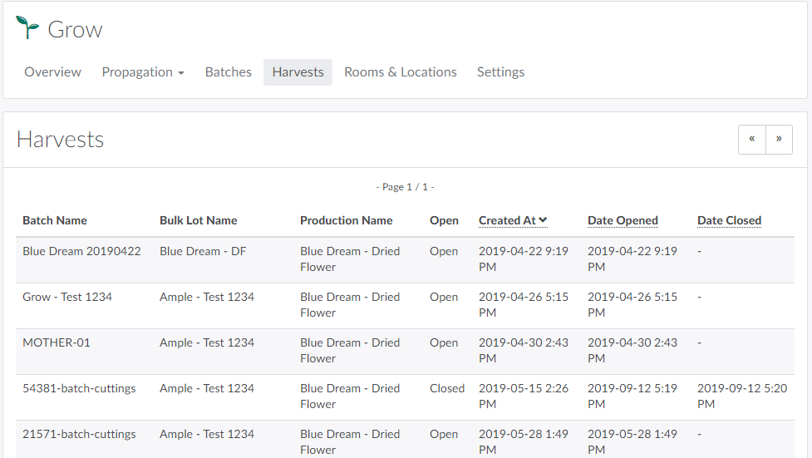Click the Blue Dream - DF bulk lot
This screenshot has height=458, width=812.
click(x=203, y=251)
